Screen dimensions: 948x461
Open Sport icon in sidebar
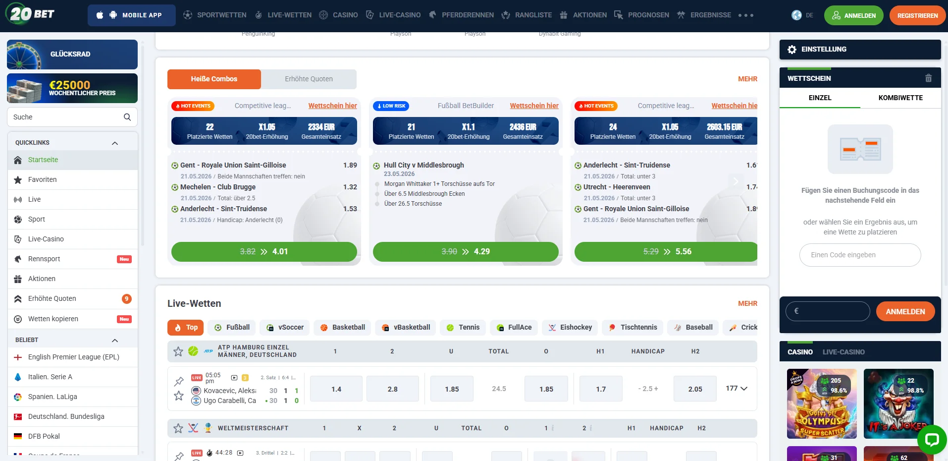click(18, 219)
